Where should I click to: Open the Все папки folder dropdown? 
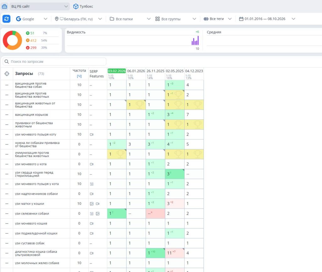pos(130,19)
